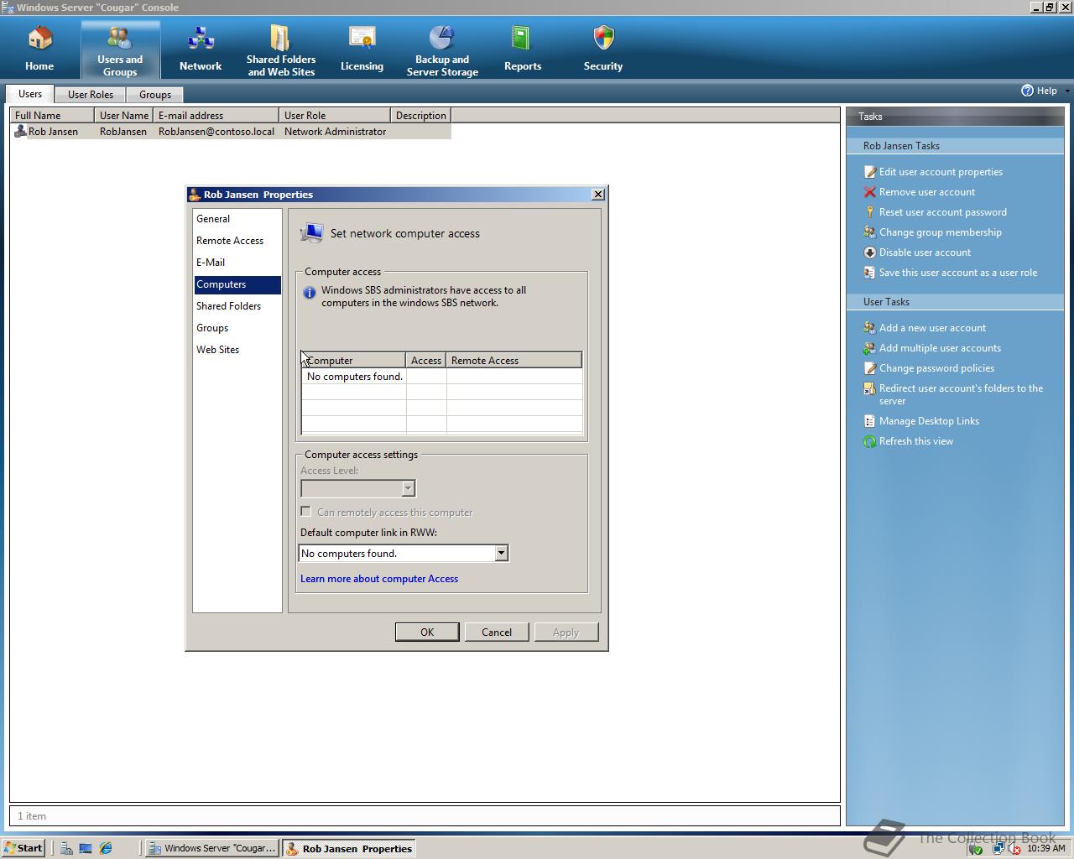Image resolution: width=1074 pixels, height=859 pixels.
Task: Click the E-mail address column header
Action: [x=216, y=116]
